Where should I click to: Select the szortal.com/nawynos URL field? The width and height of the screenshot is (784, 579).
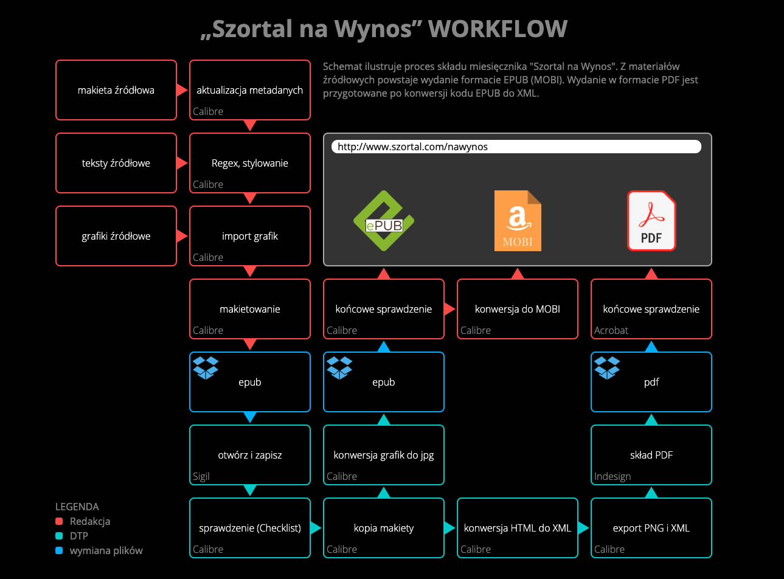click(516, 147)
